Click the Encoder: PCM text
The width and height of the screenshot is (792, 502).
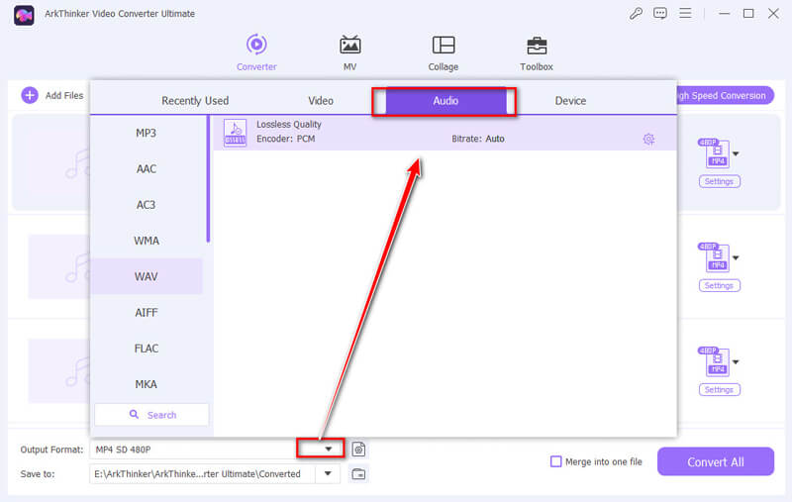285,139
